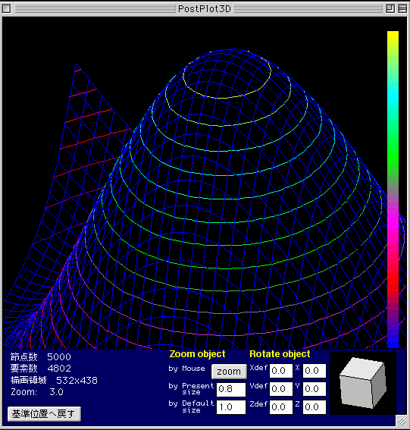
Task: Click the window close box in title bar
Action: [x=6, y=9]
